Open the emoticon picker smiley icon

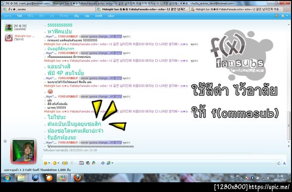click(x=45, y=163)
